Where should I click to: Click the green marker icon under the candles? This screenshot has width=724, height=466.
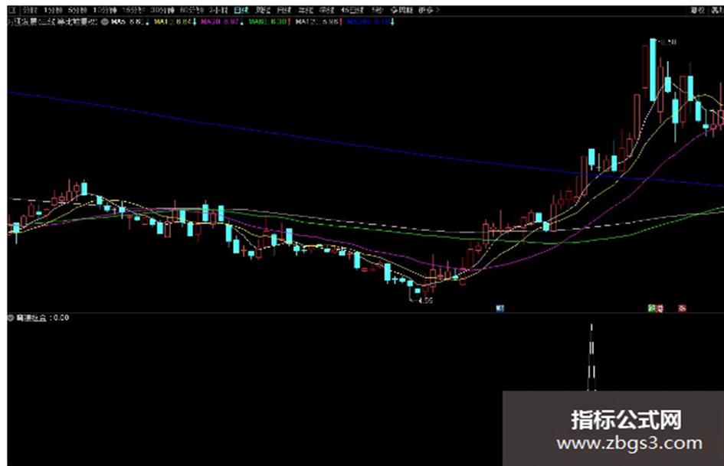point(652,308)
